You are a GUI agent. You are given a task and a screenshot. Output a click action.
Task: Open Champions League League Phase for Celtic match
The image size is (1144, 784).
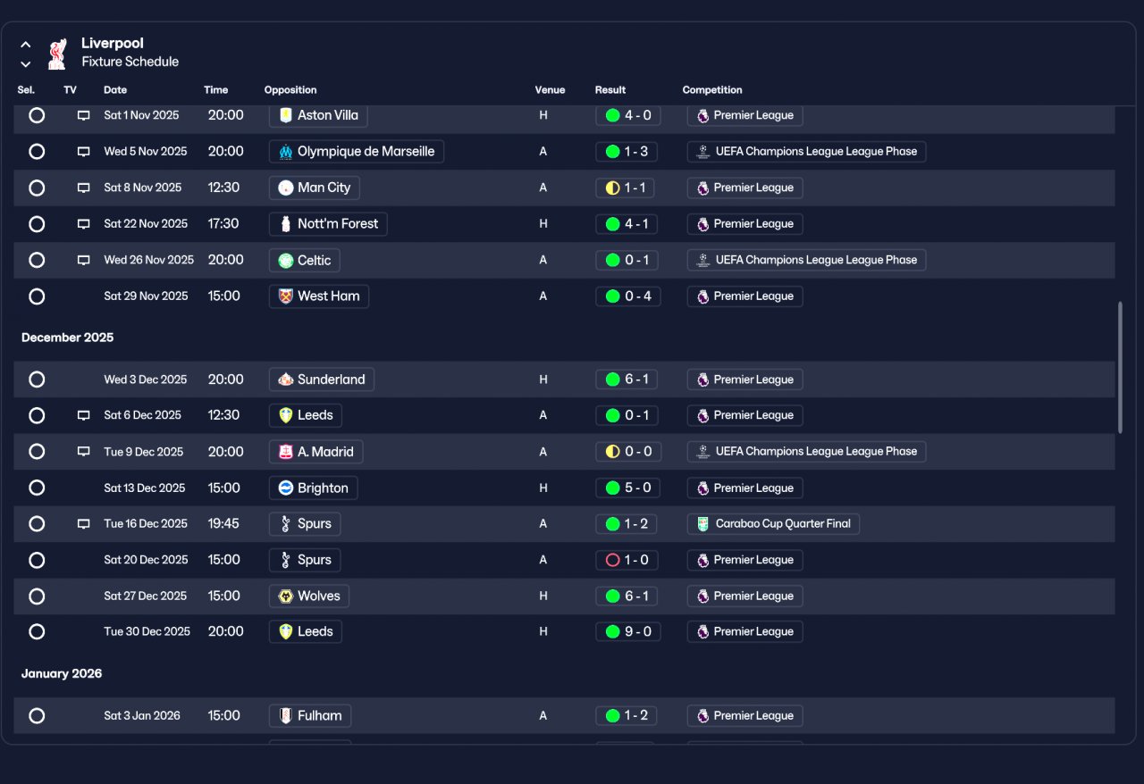(806, 260)
